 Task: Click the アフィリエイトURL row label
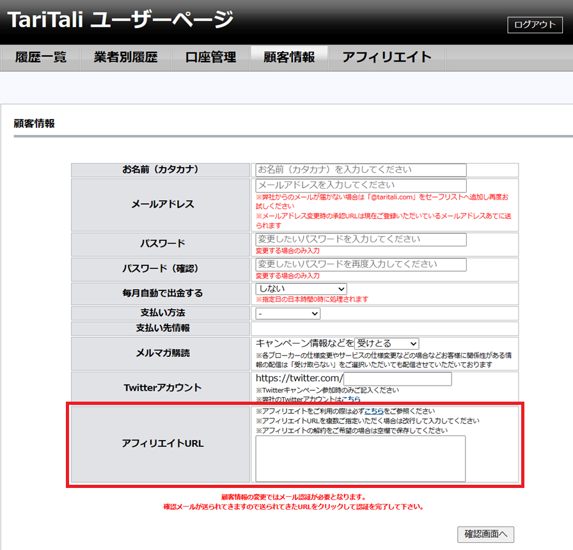pos(162,443)
